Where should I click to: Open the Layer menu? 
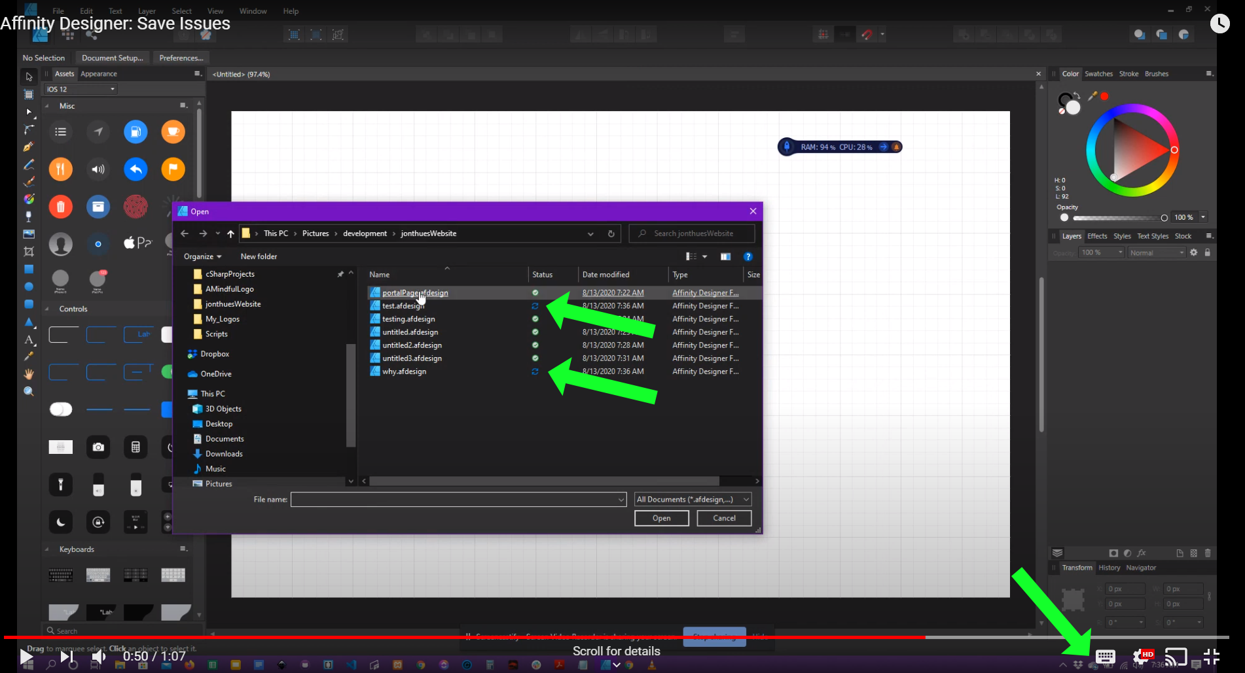pos(147,11)
